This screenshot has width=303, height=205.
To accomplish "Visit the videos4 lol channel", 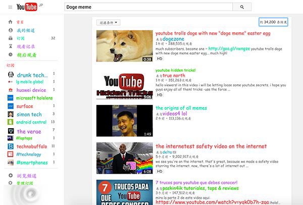I will [x=175, y=114].
